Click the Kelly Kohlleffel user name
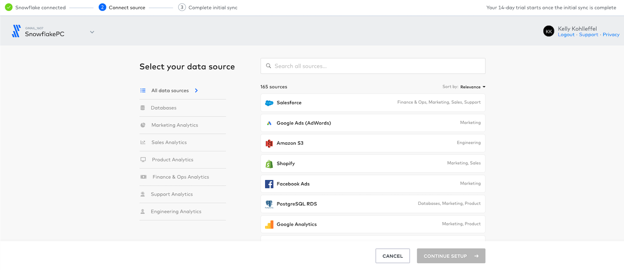The image size is (624, 270). point(577,29)
